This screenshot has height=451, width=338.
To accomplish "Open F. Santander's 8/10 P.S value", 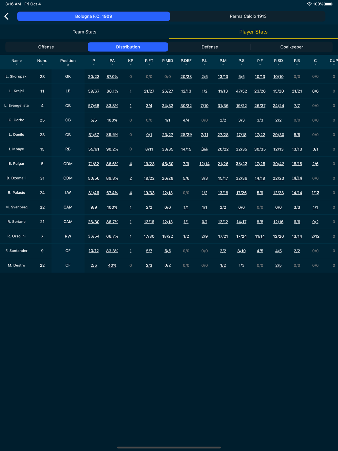I will pos(241,251).
